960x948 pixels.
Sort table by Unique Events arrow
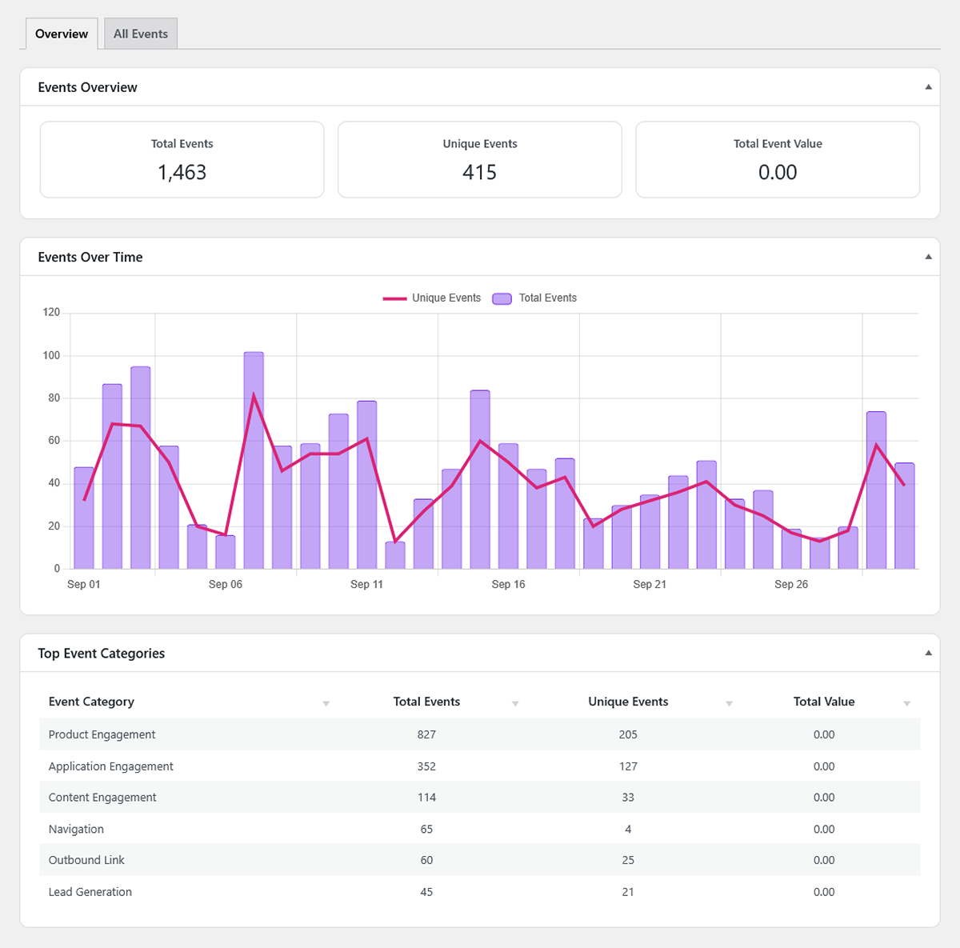click(x=730, y=703)
